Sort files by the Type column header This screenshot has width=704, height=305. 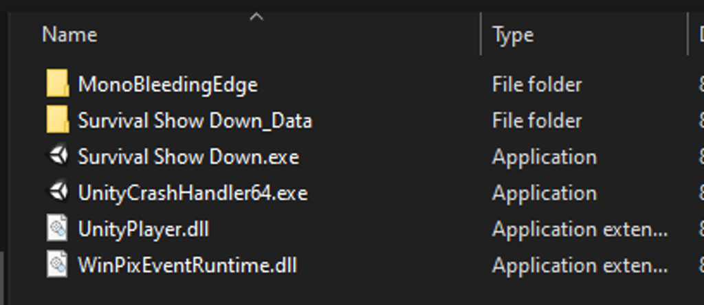[x=513, y=34]
